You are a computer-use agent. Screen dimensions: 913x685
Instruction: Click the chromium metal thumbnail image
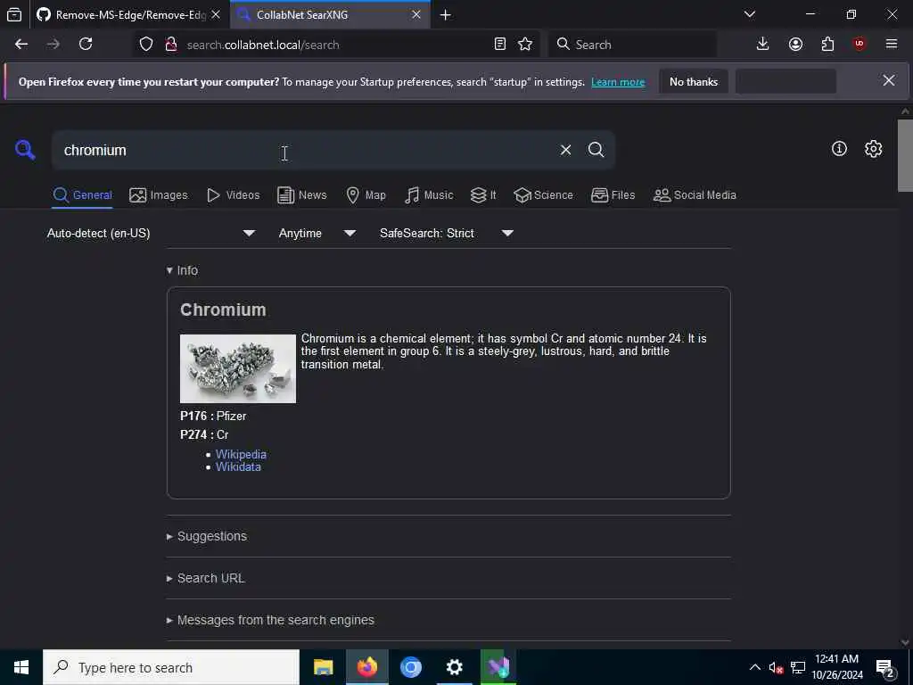coord(237,368)
